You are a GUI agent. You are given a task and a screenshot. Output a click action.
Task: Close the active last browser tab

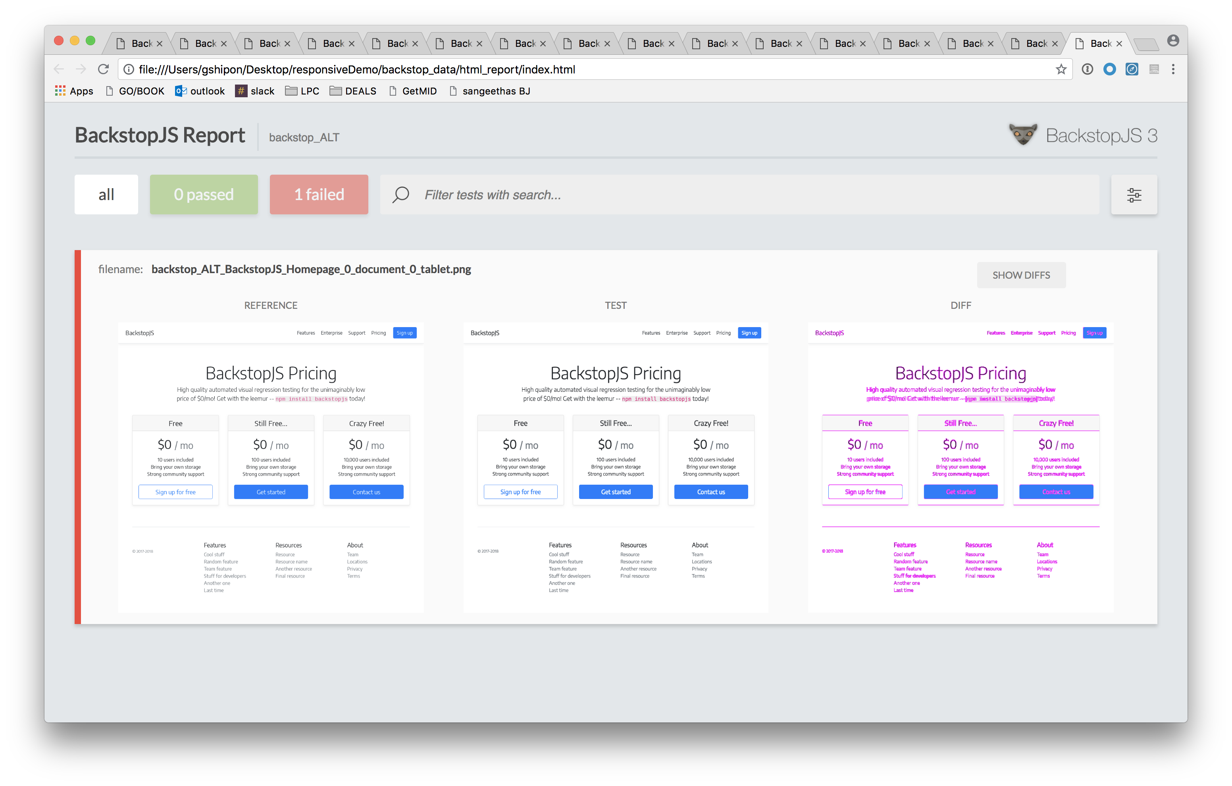point(1119,44)
